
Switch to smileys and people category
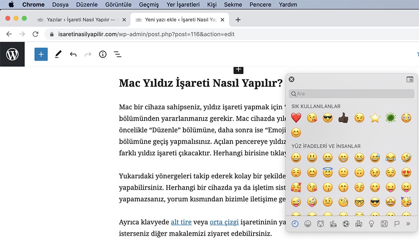(x=308, y=224)
